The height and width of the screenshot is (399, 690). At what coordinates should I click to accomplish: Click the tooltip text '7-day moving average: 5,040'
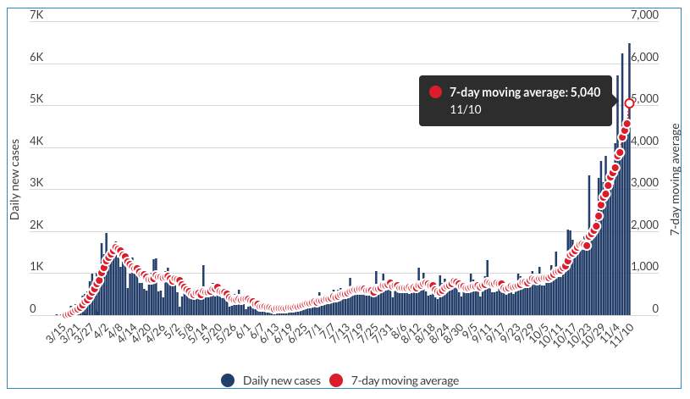[525, 92]
